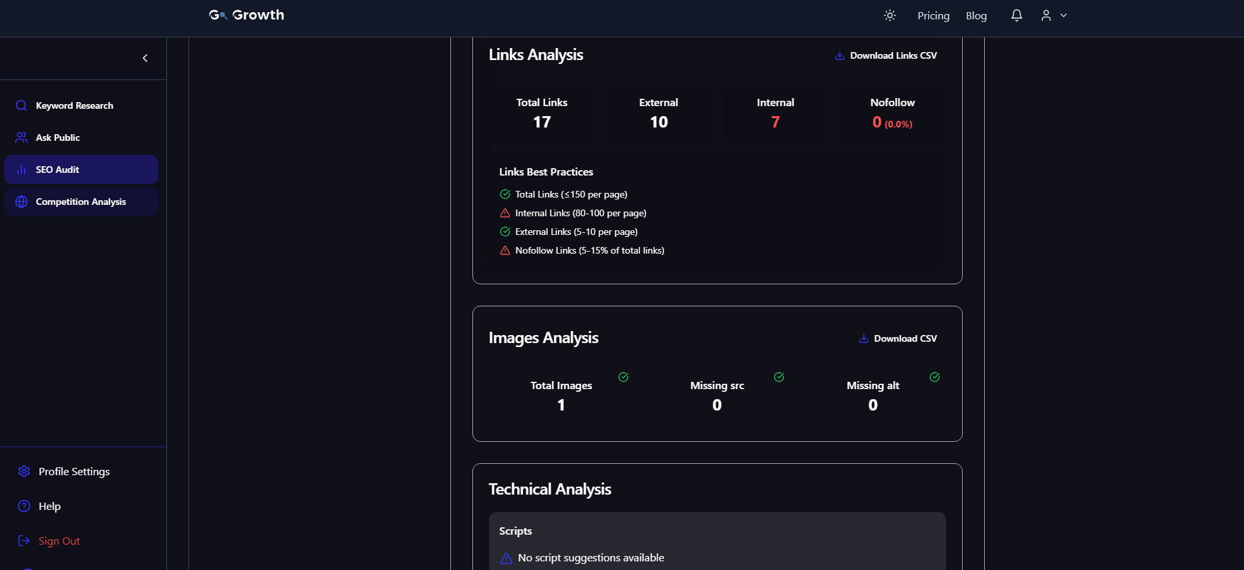This screenshot has width=1244, height=570.
Task: Click the SEO Audit bar chart icon
Action: point(21,170)
